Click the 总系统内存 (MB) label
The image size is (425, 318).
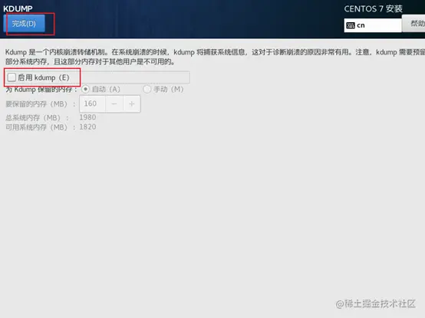[37, 118]
